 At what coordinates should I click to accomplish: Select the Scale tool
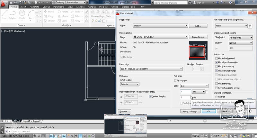[62, 21]
